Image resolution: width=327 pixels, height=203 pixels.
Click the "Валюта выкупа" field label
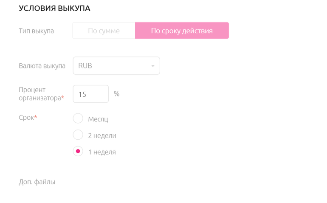(x=42, y=66)
